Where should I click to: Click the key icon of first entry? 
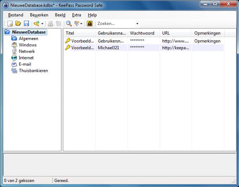[68, 41]
